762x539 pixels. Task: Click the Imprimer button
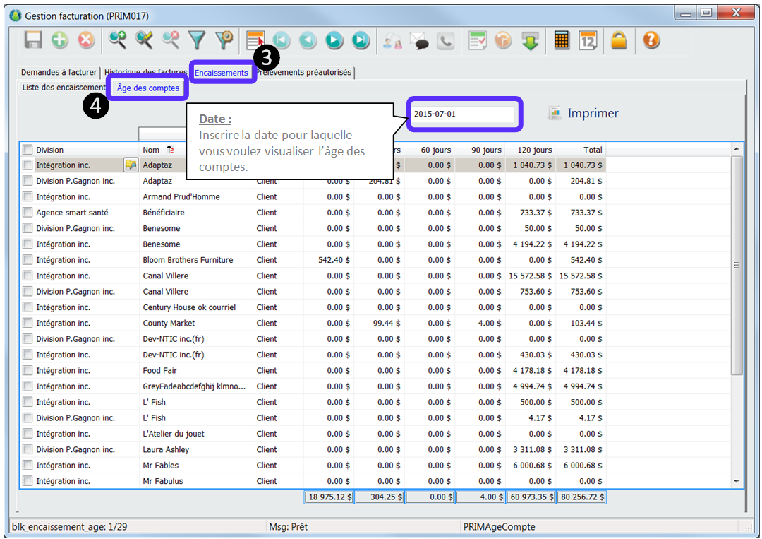pos(583,113)
